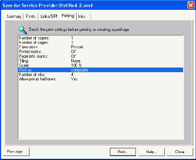This screenshot has width=196, height=160.
Task: Select the Number of pages row
Action: [101, 43]
